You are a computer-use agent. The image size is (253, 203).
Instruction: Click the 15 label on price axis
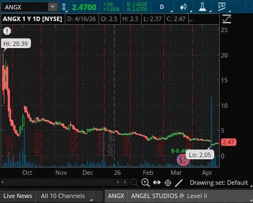pos(224,80)
